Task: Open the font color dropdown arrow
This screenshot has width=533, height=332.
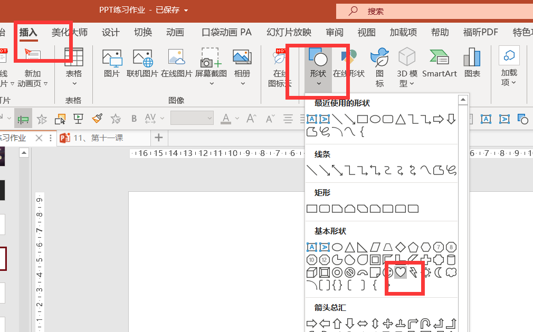Action: [x=236, y=118]
